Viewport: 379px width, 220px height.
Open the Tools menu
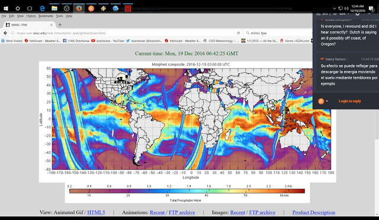coord(59,16)
